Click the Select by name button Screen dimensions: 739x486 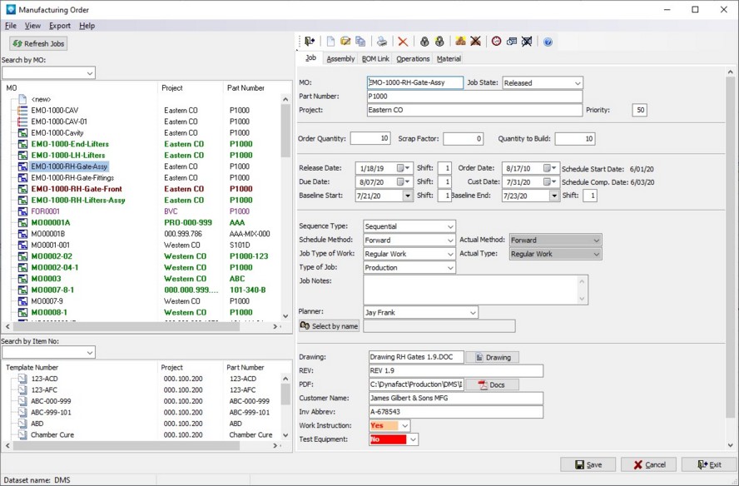point(329,326)
